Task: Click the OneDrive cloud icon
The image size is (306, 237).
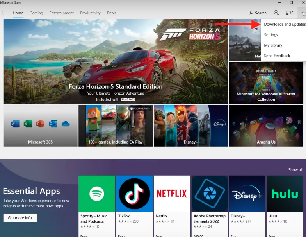Action: tap(66, 124)
